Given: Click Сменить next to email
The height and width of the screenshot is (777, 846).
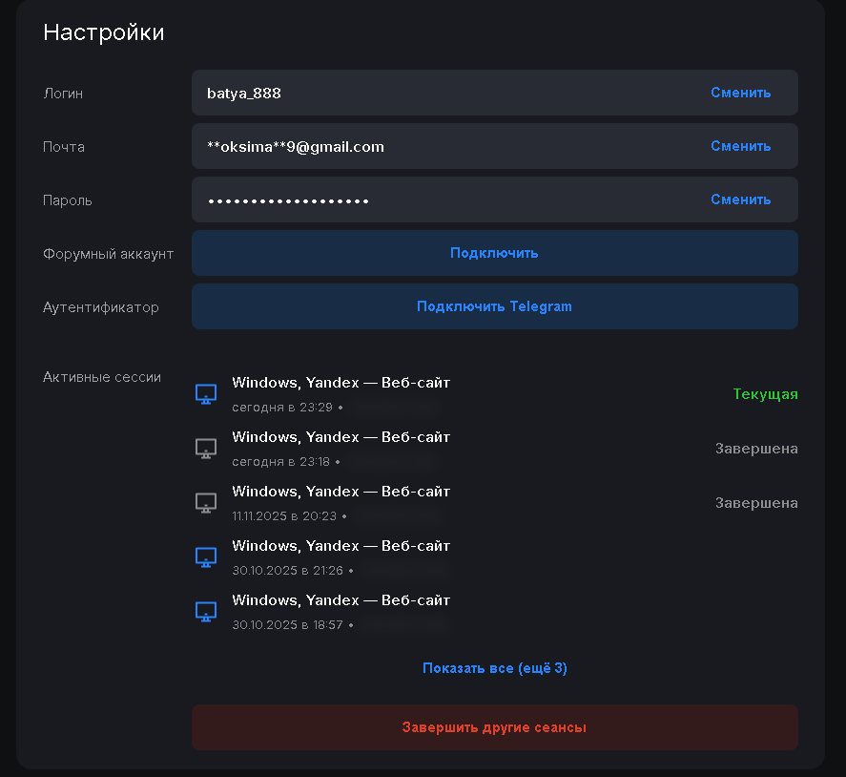Looking at the screenshot, I should (x=740, y=146).
